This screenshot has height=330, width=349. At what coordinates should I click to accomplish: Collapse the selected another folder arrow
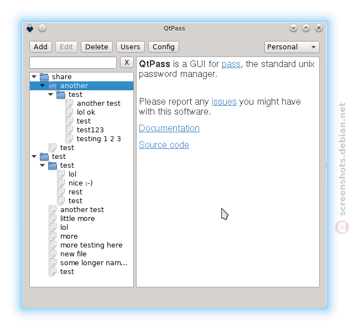coord(42,86)
